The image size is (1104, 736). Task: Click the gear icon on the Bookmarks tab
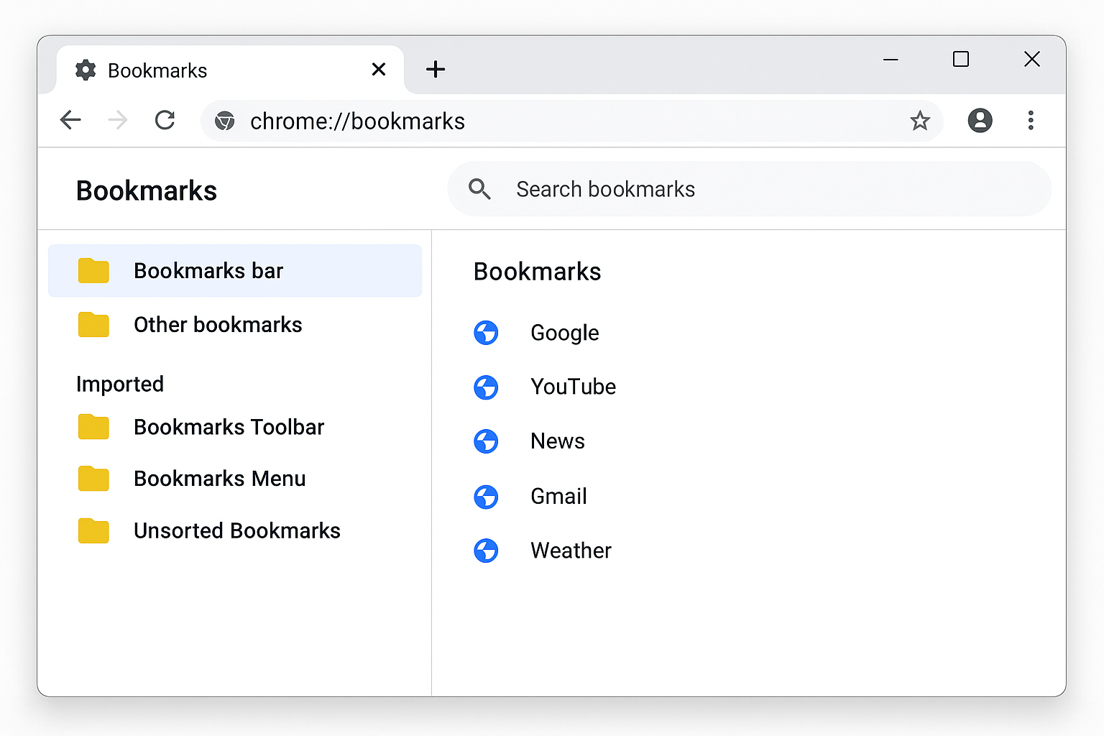click(x=86, y=70)
